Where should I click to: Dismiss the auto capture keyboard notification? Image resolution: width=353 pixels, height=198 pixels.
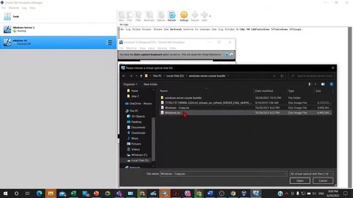[x=227, y=54]
